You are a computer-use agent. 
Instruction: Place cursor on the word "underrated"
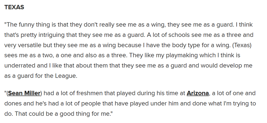(x=18, y=66)
